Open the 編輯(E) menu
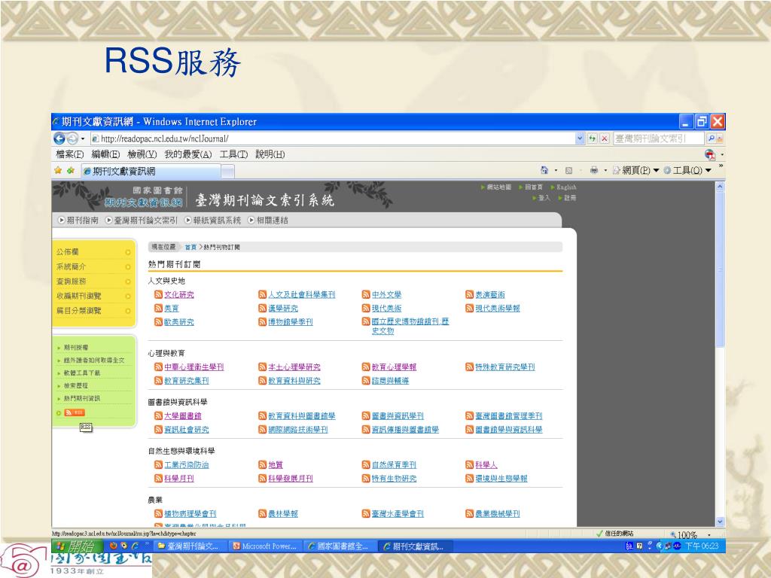 click(x=105, y=154)
